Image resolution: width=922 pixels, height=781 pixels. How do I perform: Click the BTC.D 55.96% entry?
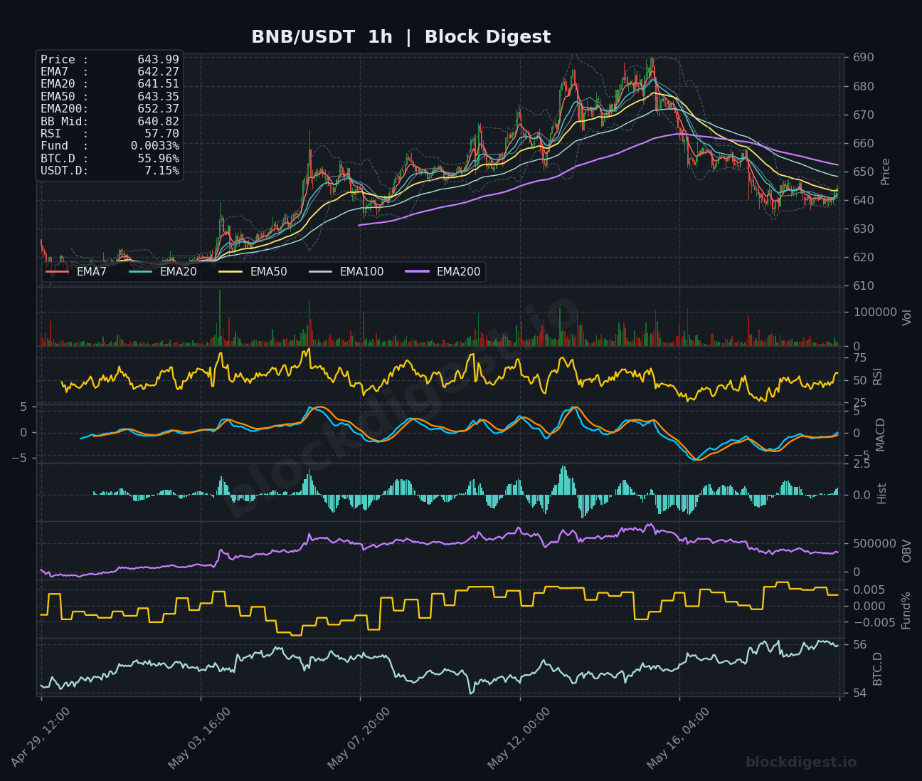click(x=110, y=159)
